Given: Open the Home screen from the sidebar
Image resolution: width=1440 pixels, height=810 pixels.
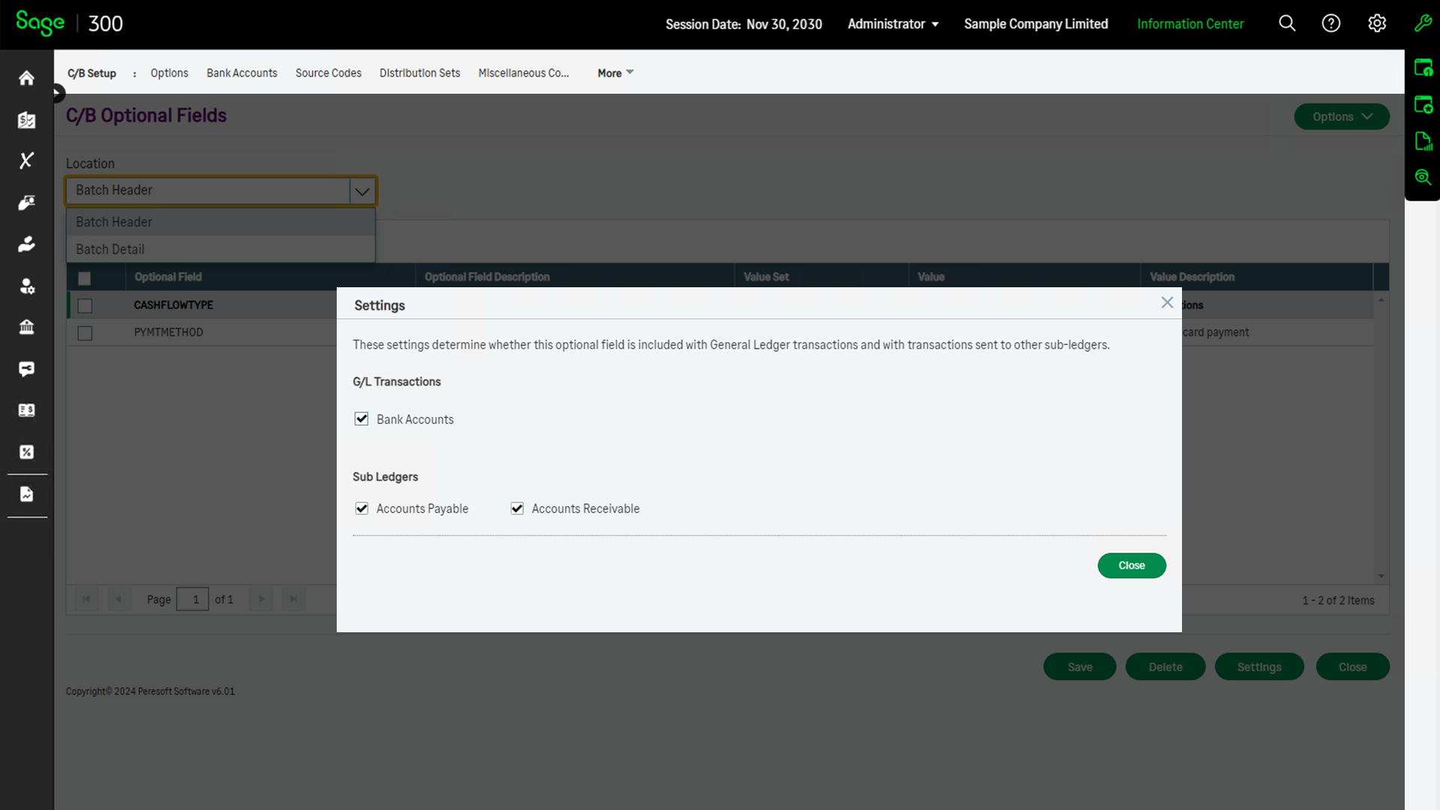Looking at the screenshot, I should (x=26, y=78).
